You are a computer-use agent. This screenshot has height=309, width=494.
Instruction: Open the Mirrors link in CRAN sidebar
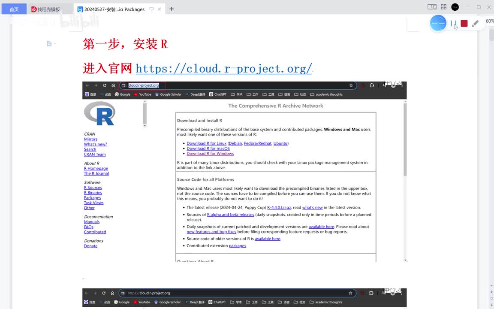[90, 139]
